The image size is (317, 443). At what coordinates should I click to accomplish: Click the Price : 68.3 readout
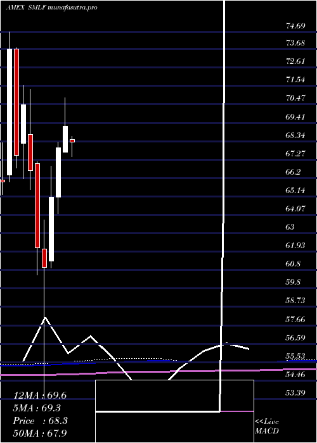[x=40, y=421]
